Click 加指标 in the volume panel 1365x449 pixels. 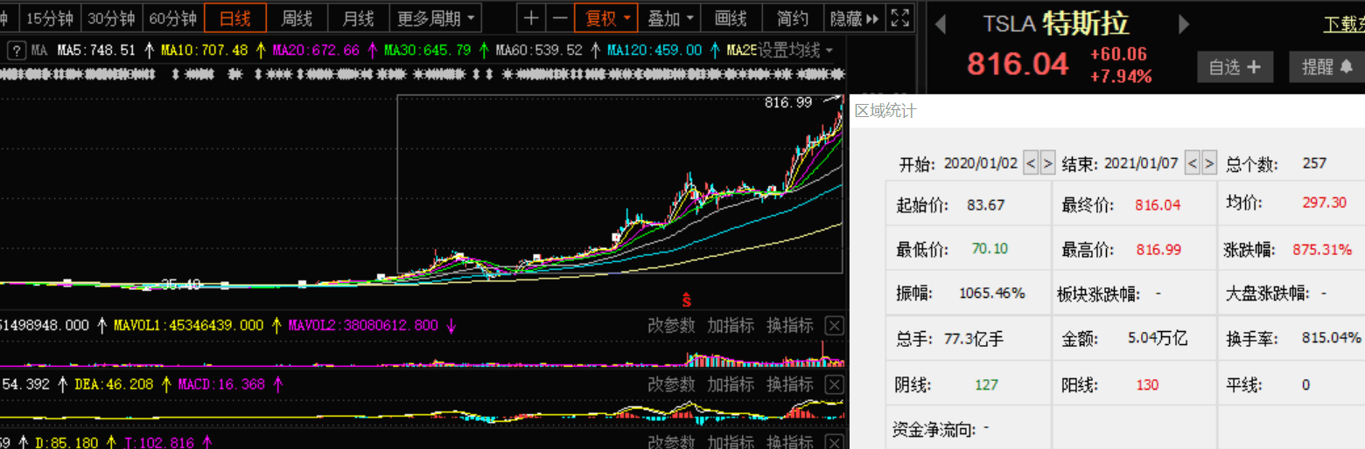(x=731, y=326)
